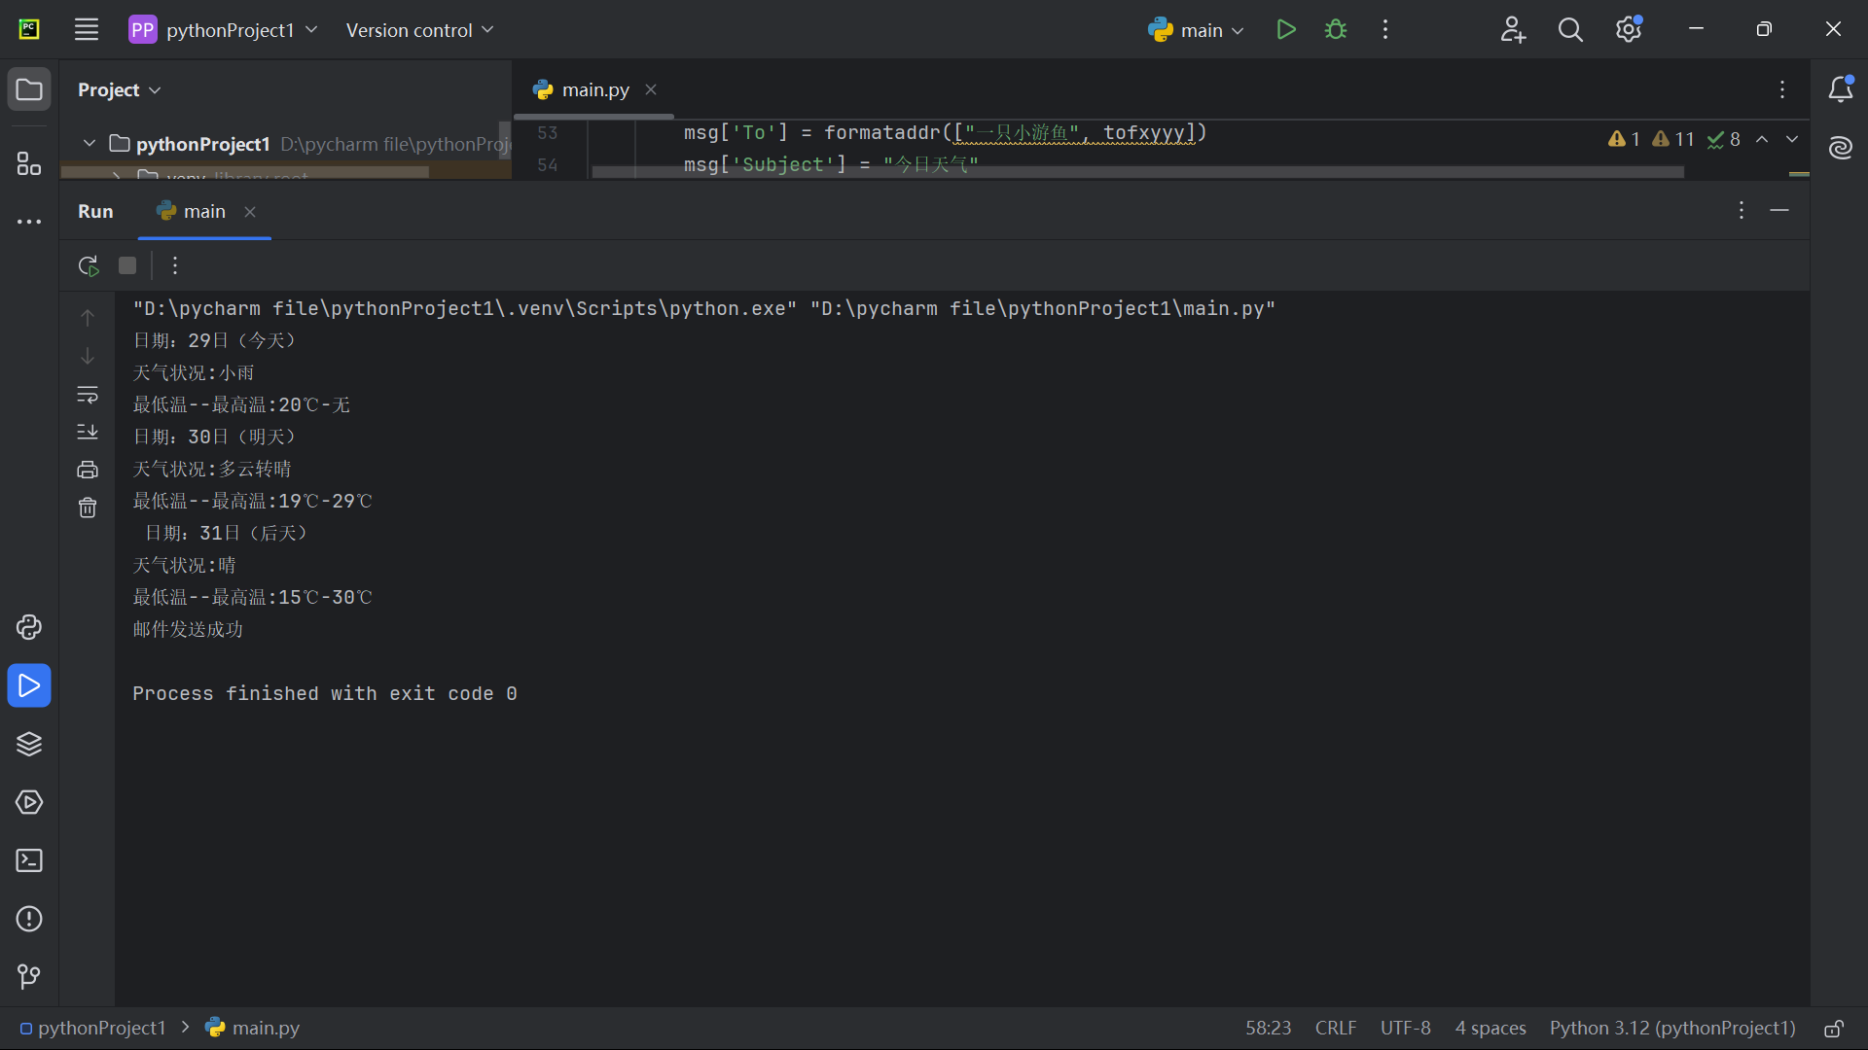Change CRLF line separator
This screenshot has height=1050, width=1868.
click(x=1336, y=1028)
